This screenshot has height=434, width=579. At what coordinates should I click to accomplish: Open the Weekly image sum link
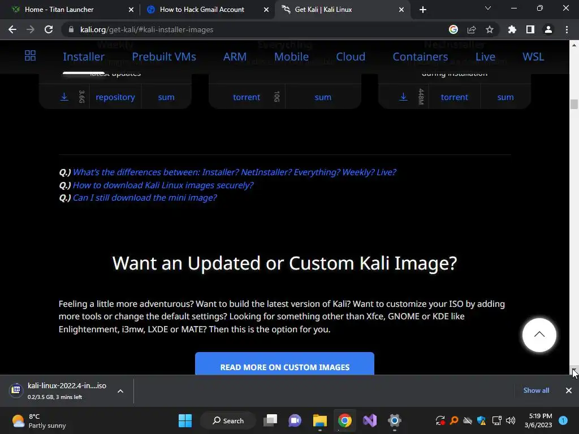tap(166, 97)
